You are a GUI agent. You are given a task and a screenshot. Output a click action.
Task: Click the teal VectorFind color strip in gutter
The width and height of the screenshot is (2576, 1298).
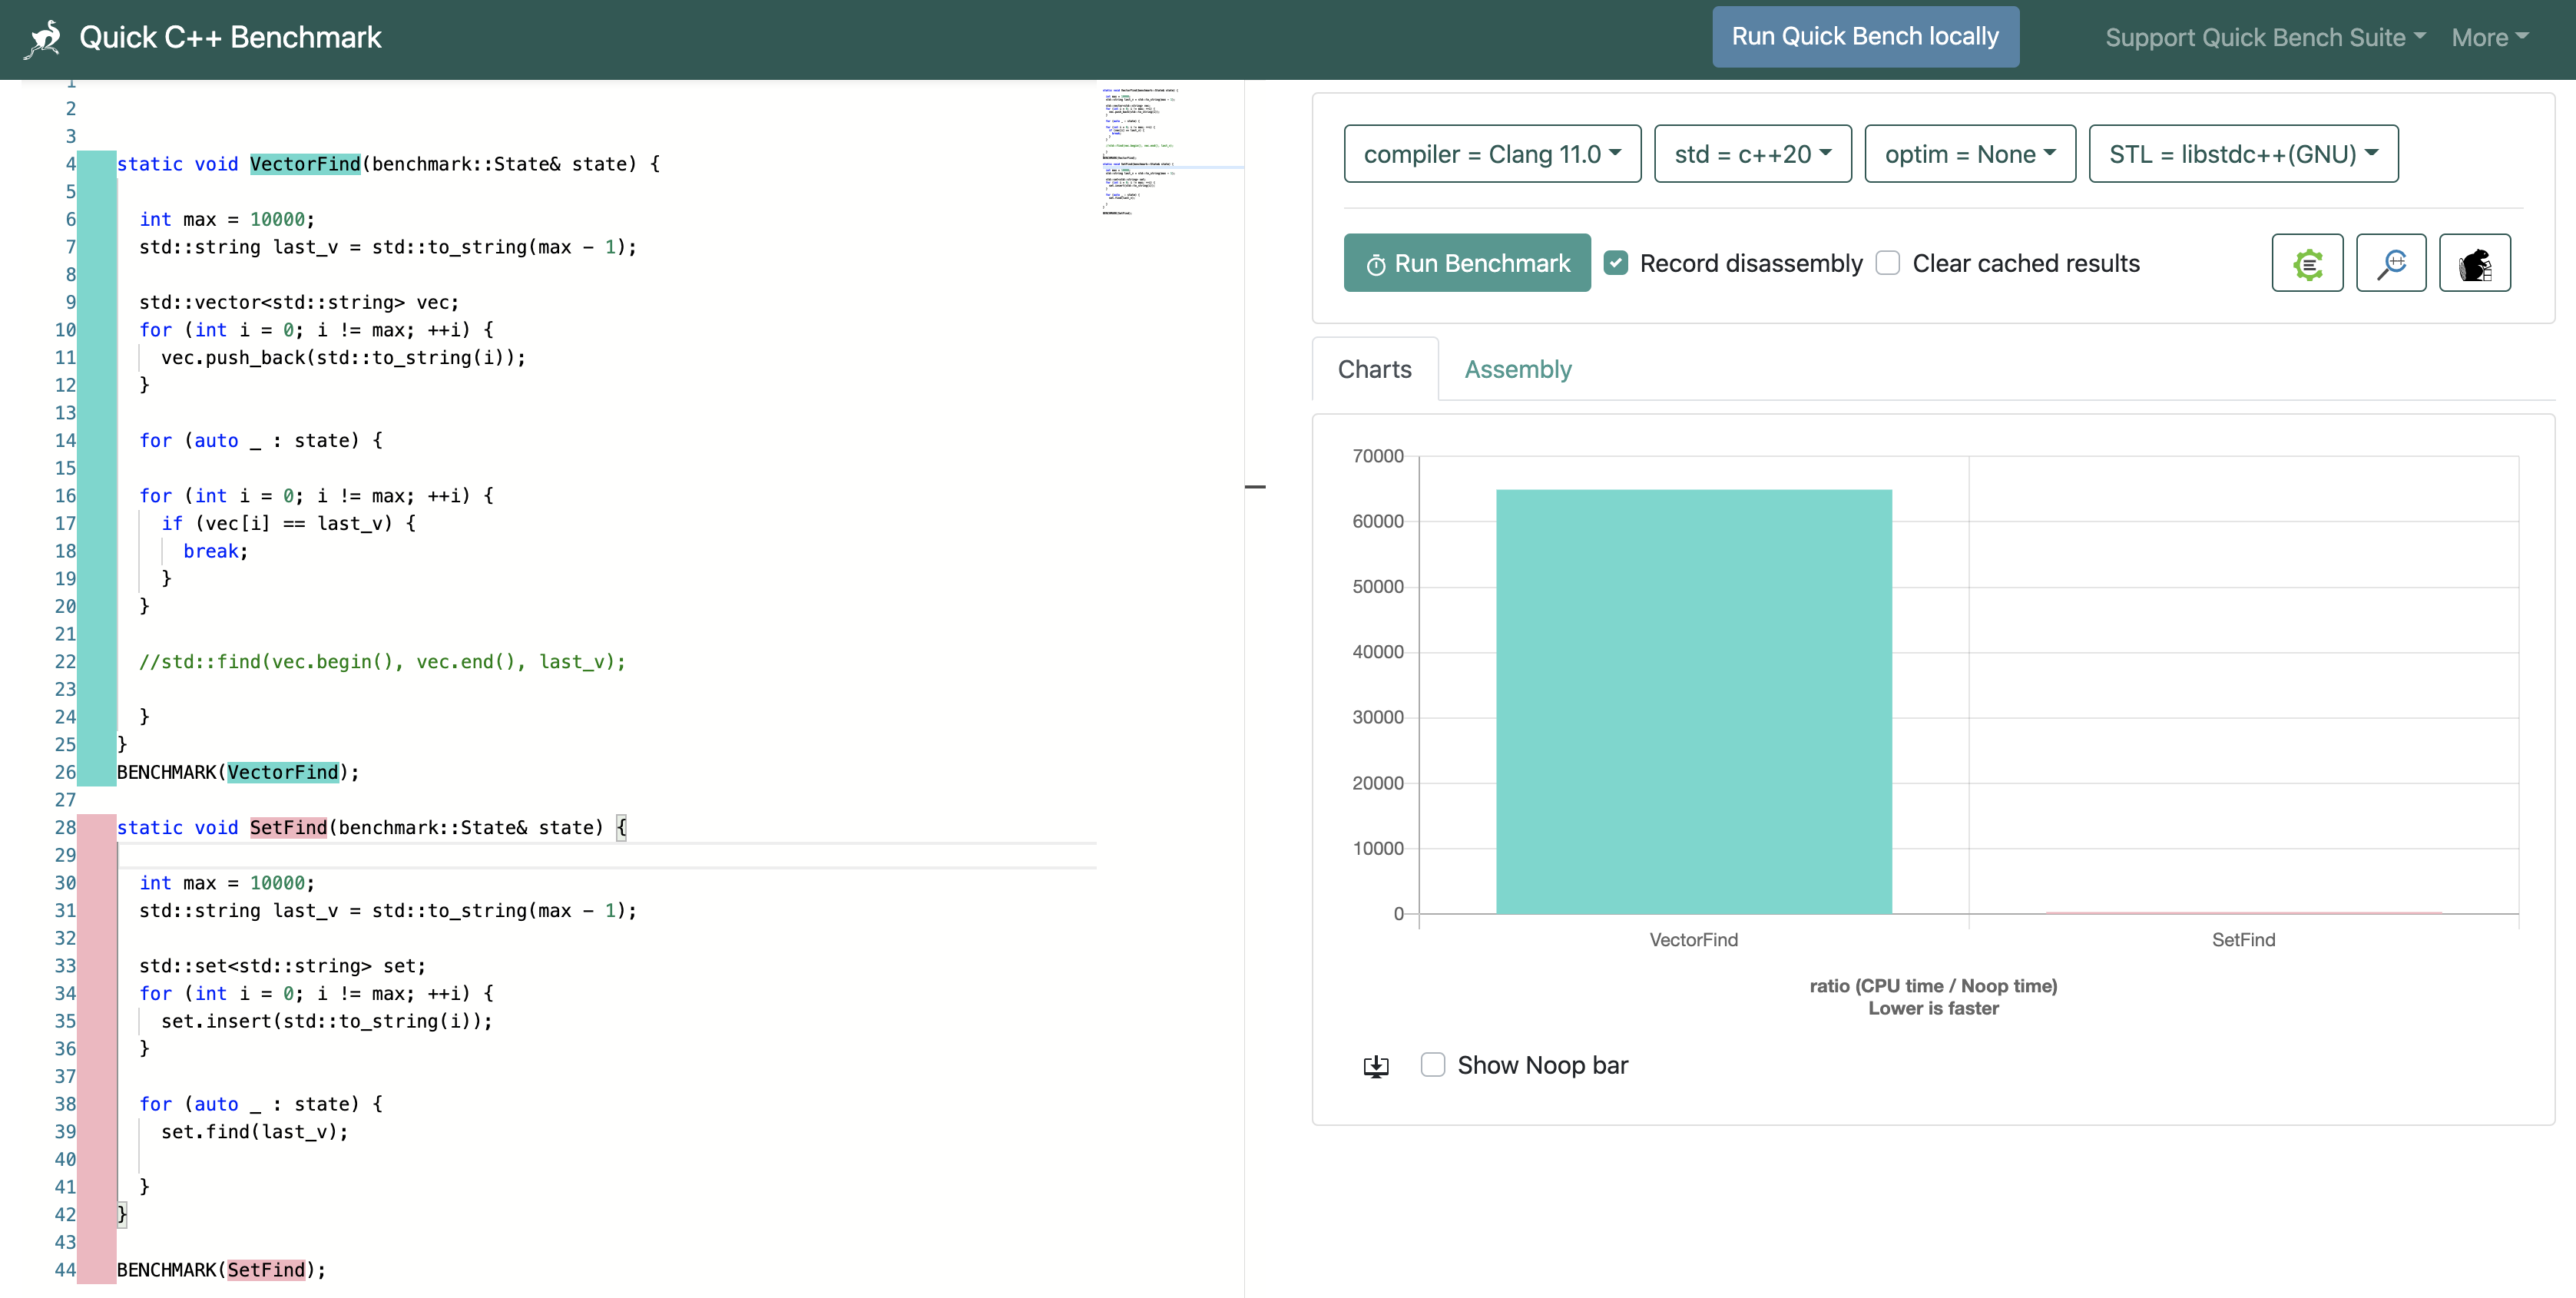97,468
